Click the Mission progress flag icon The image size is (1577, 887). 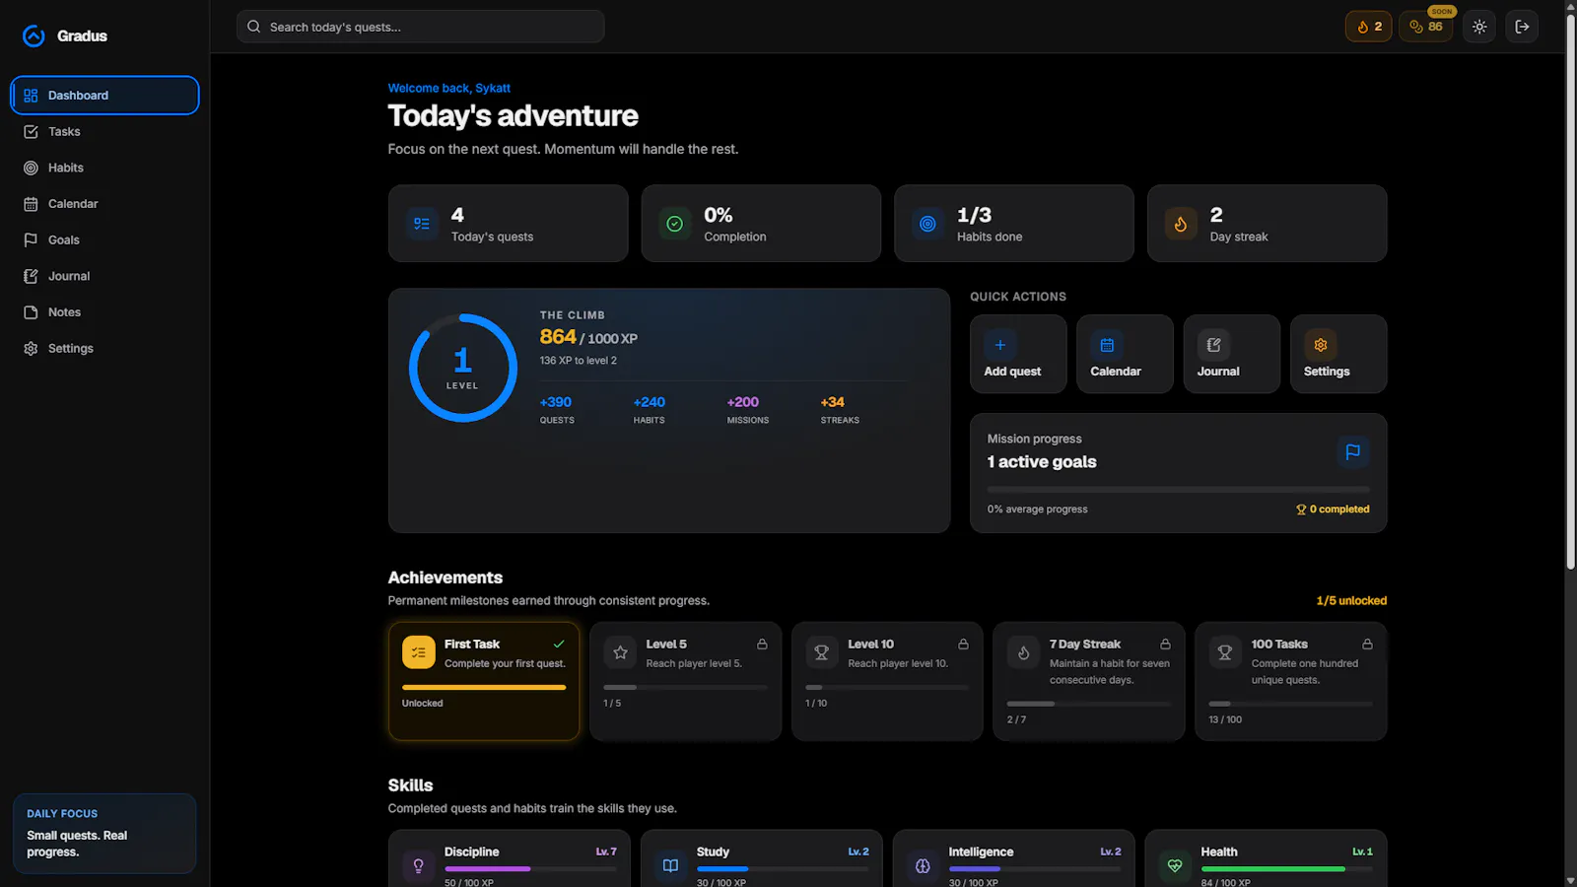(1352, 451)
